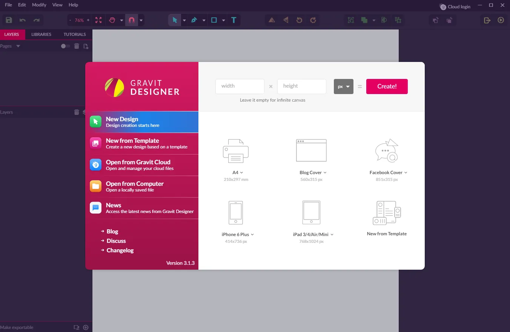Open the Help menu

(x=73, y=5)
